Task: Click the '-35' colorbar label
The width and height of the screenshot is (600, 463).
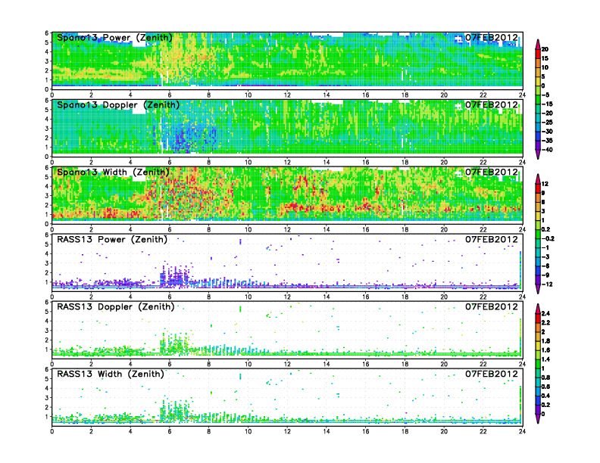Action: click(x=547, y=141)
